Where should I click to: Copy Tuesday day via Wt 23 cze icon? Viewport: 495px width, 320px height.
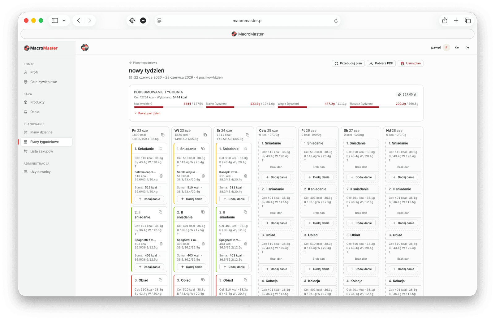pyautogui.click(x=205, y=135)
